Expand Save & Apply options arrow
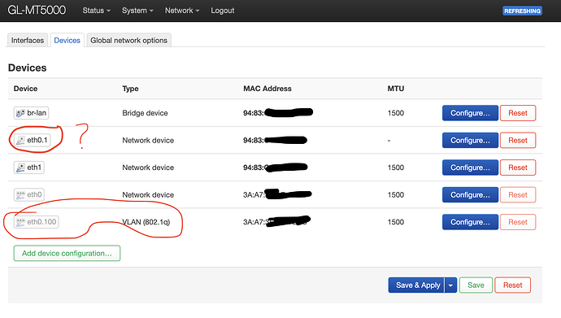 450,285
